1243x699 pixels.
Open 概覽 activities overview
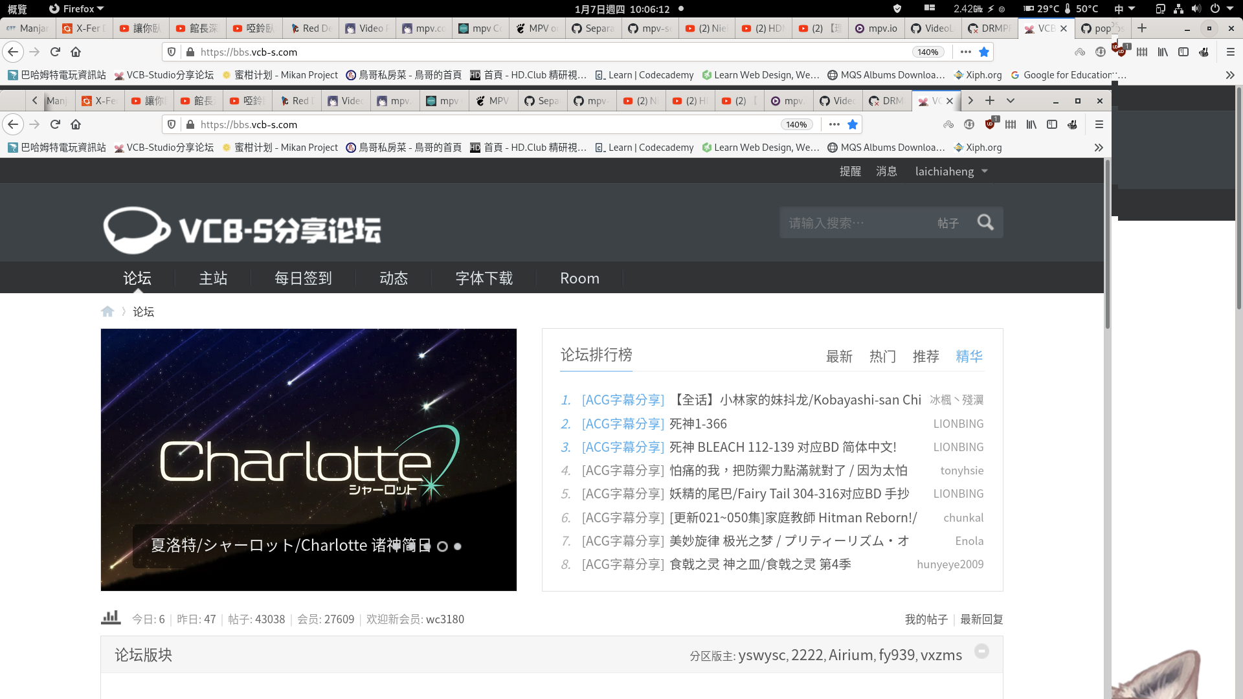coord(17,8)
